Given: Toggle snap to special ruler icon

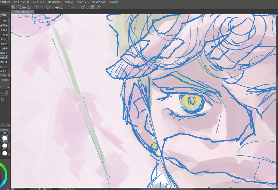Looking at the screenshot, I should (x=88, y=7).
